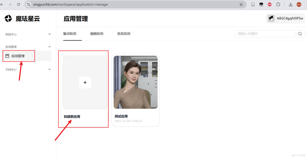Click the 测试应用 avatar thumbnail

pyautogui.click(x=135, y=82)
